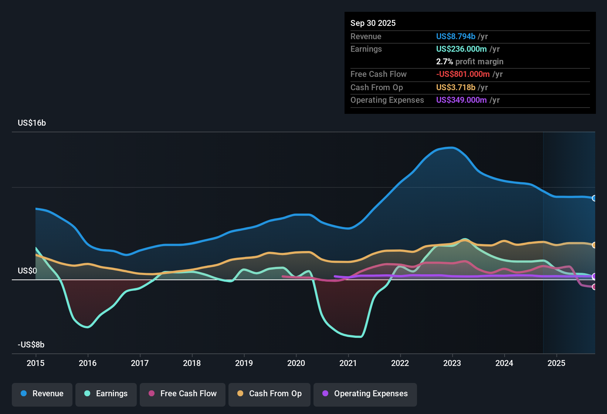This screenshot has height=414, width=607.
Task: Select the purple Operating Expenses legend dot
Action: coord(325,394)
